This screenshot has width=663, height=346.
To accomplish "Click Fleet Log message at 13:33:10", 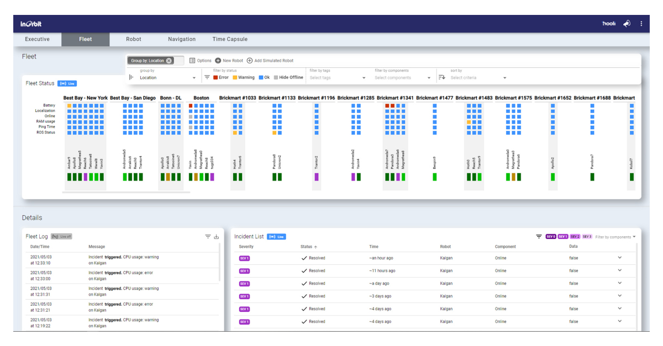I will (124, 260).
